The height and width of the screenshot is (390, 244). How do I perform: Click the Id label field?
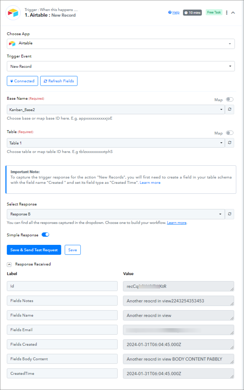click(x=62, y=286)
